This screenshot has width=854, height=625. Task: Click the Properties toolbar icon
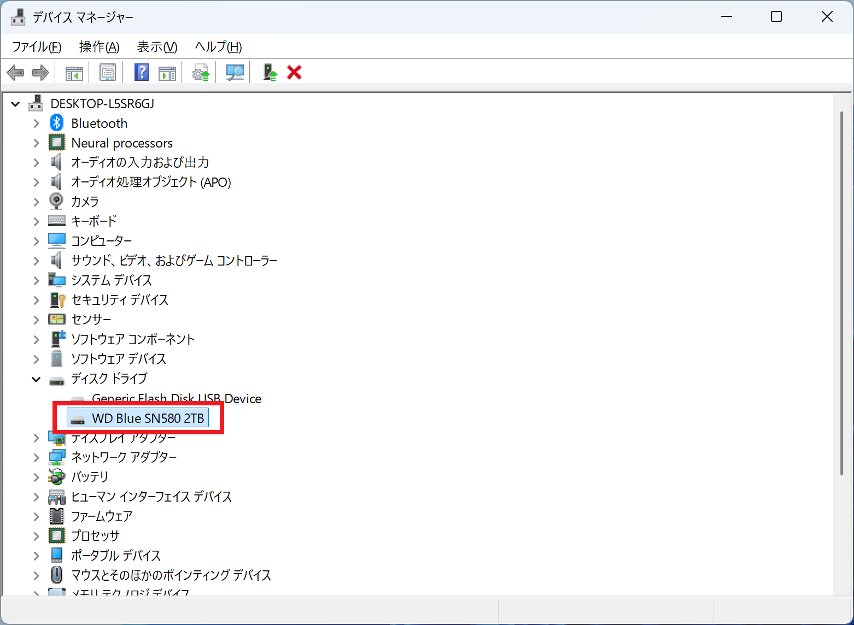(108, 72)
